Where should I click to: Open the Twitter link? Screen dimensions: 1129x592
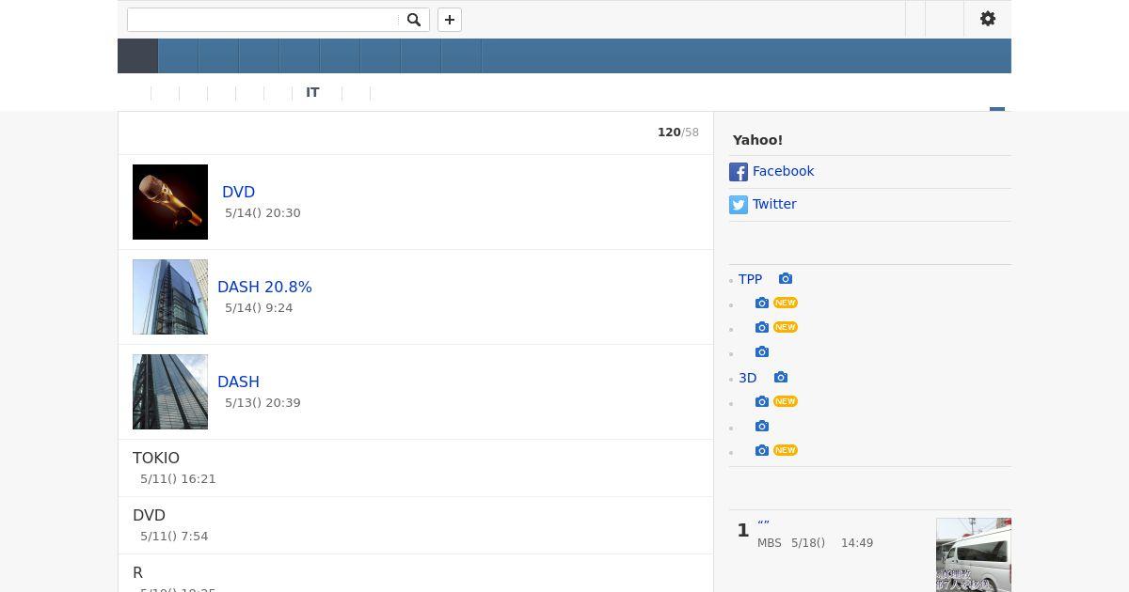[x=774, y=204]
